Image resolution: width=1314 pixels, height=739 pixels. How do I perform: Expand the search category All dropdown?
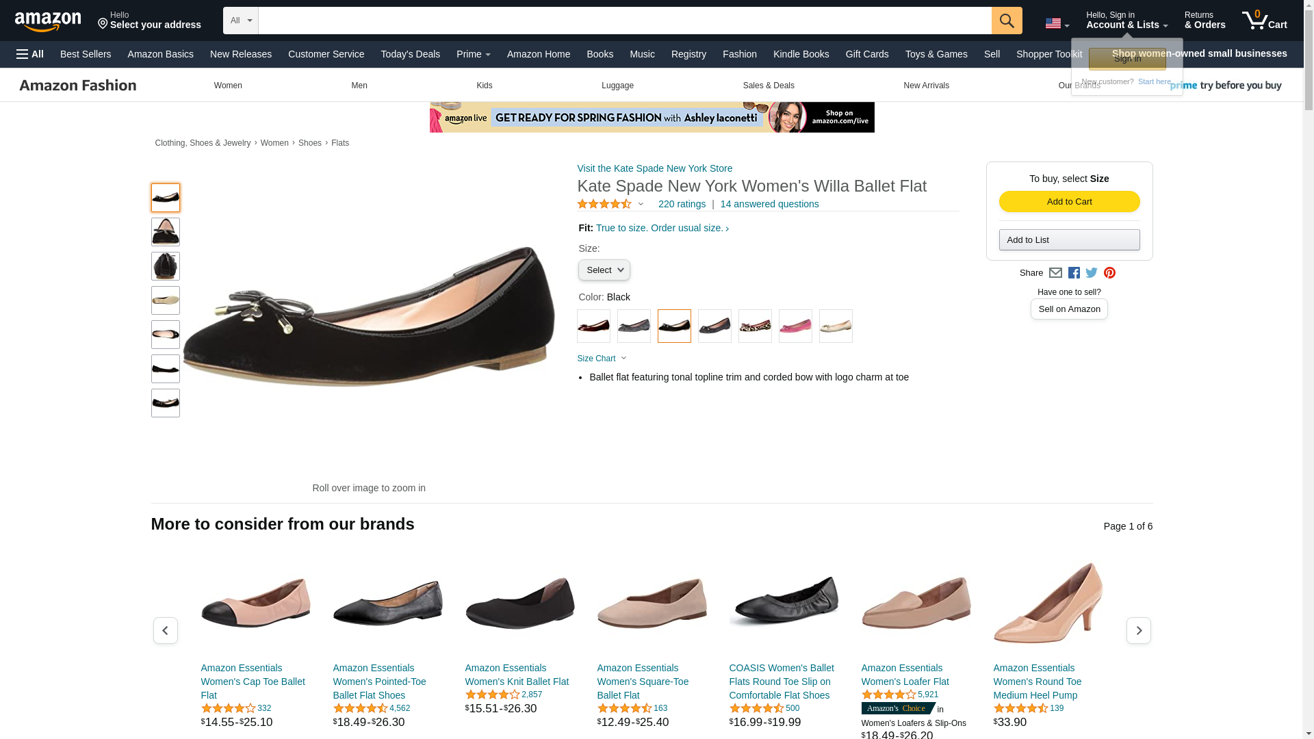click(241, 21)
